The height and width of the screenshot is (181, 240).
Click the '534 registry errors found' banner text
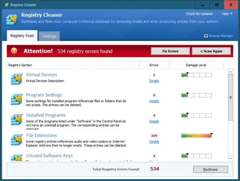(x=85, y=51)
